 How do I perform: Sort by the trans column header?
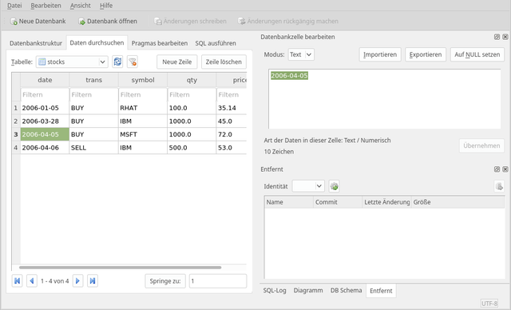point(94,80)
